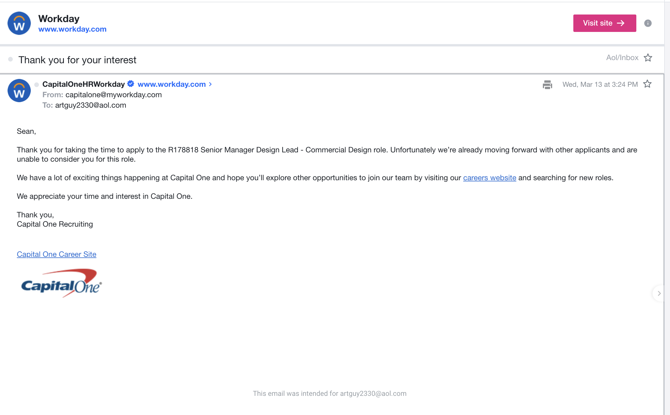Click the blue verified badge next to CapitalOneHRWorkday

click(x=130, y=84)
